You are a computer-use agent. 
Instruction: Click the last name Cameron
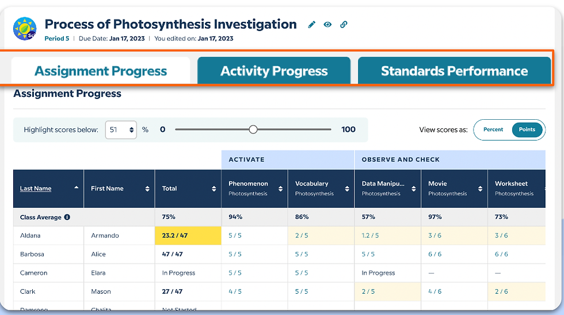(33, 273)
